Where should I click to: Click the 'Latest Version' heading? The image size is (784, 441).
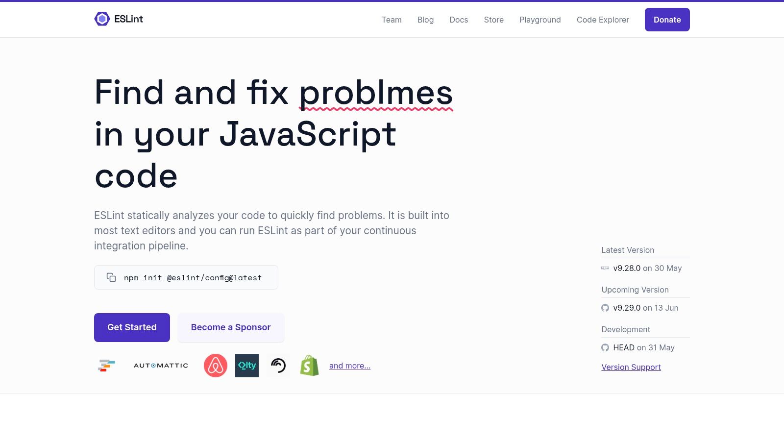click(628, 250)
